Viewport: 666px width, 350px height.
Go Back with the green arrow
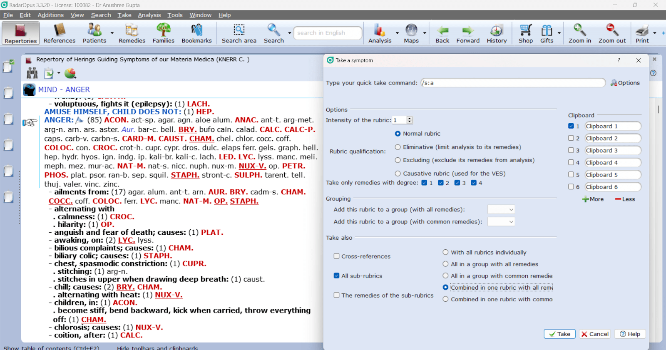442,33
